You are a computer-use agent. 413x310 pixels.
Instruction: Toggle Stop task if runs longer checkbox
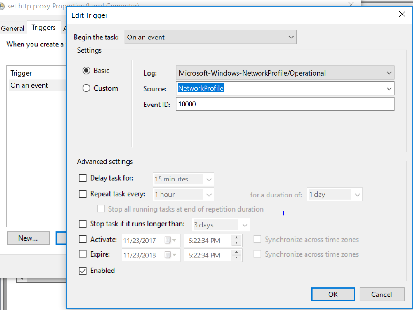83,224
